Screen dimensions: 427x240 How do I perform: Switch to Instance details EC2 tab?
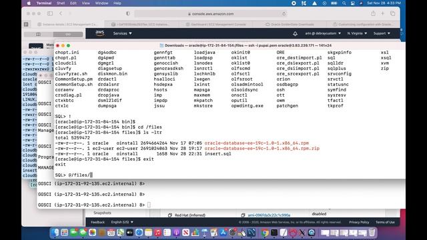click(67, 24)
